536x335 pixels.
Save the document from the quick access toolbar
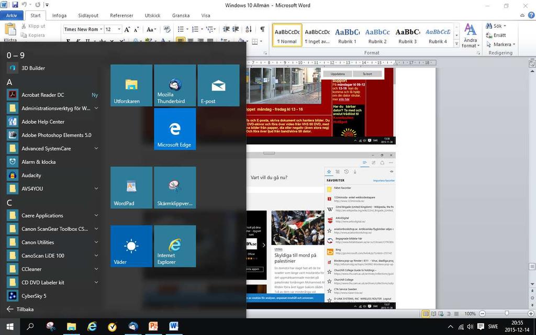tap(15, 5)
